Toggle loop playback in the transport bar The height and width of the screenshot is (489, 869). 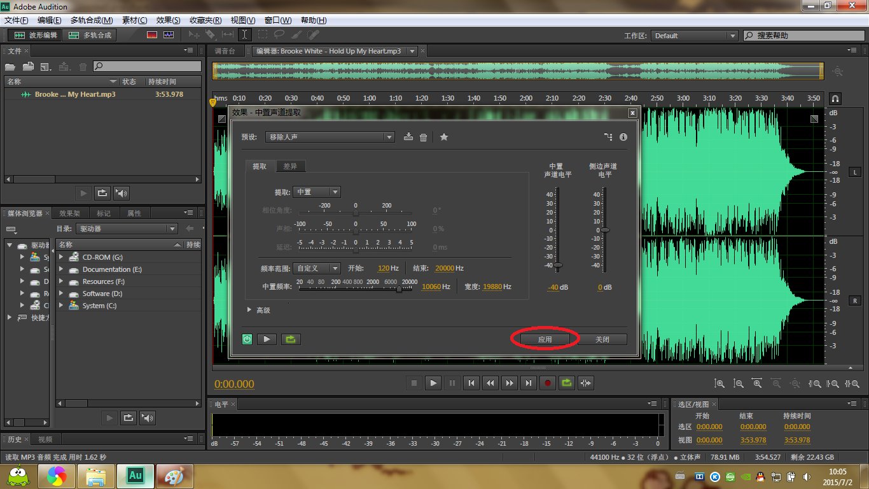tap(566, 383)
